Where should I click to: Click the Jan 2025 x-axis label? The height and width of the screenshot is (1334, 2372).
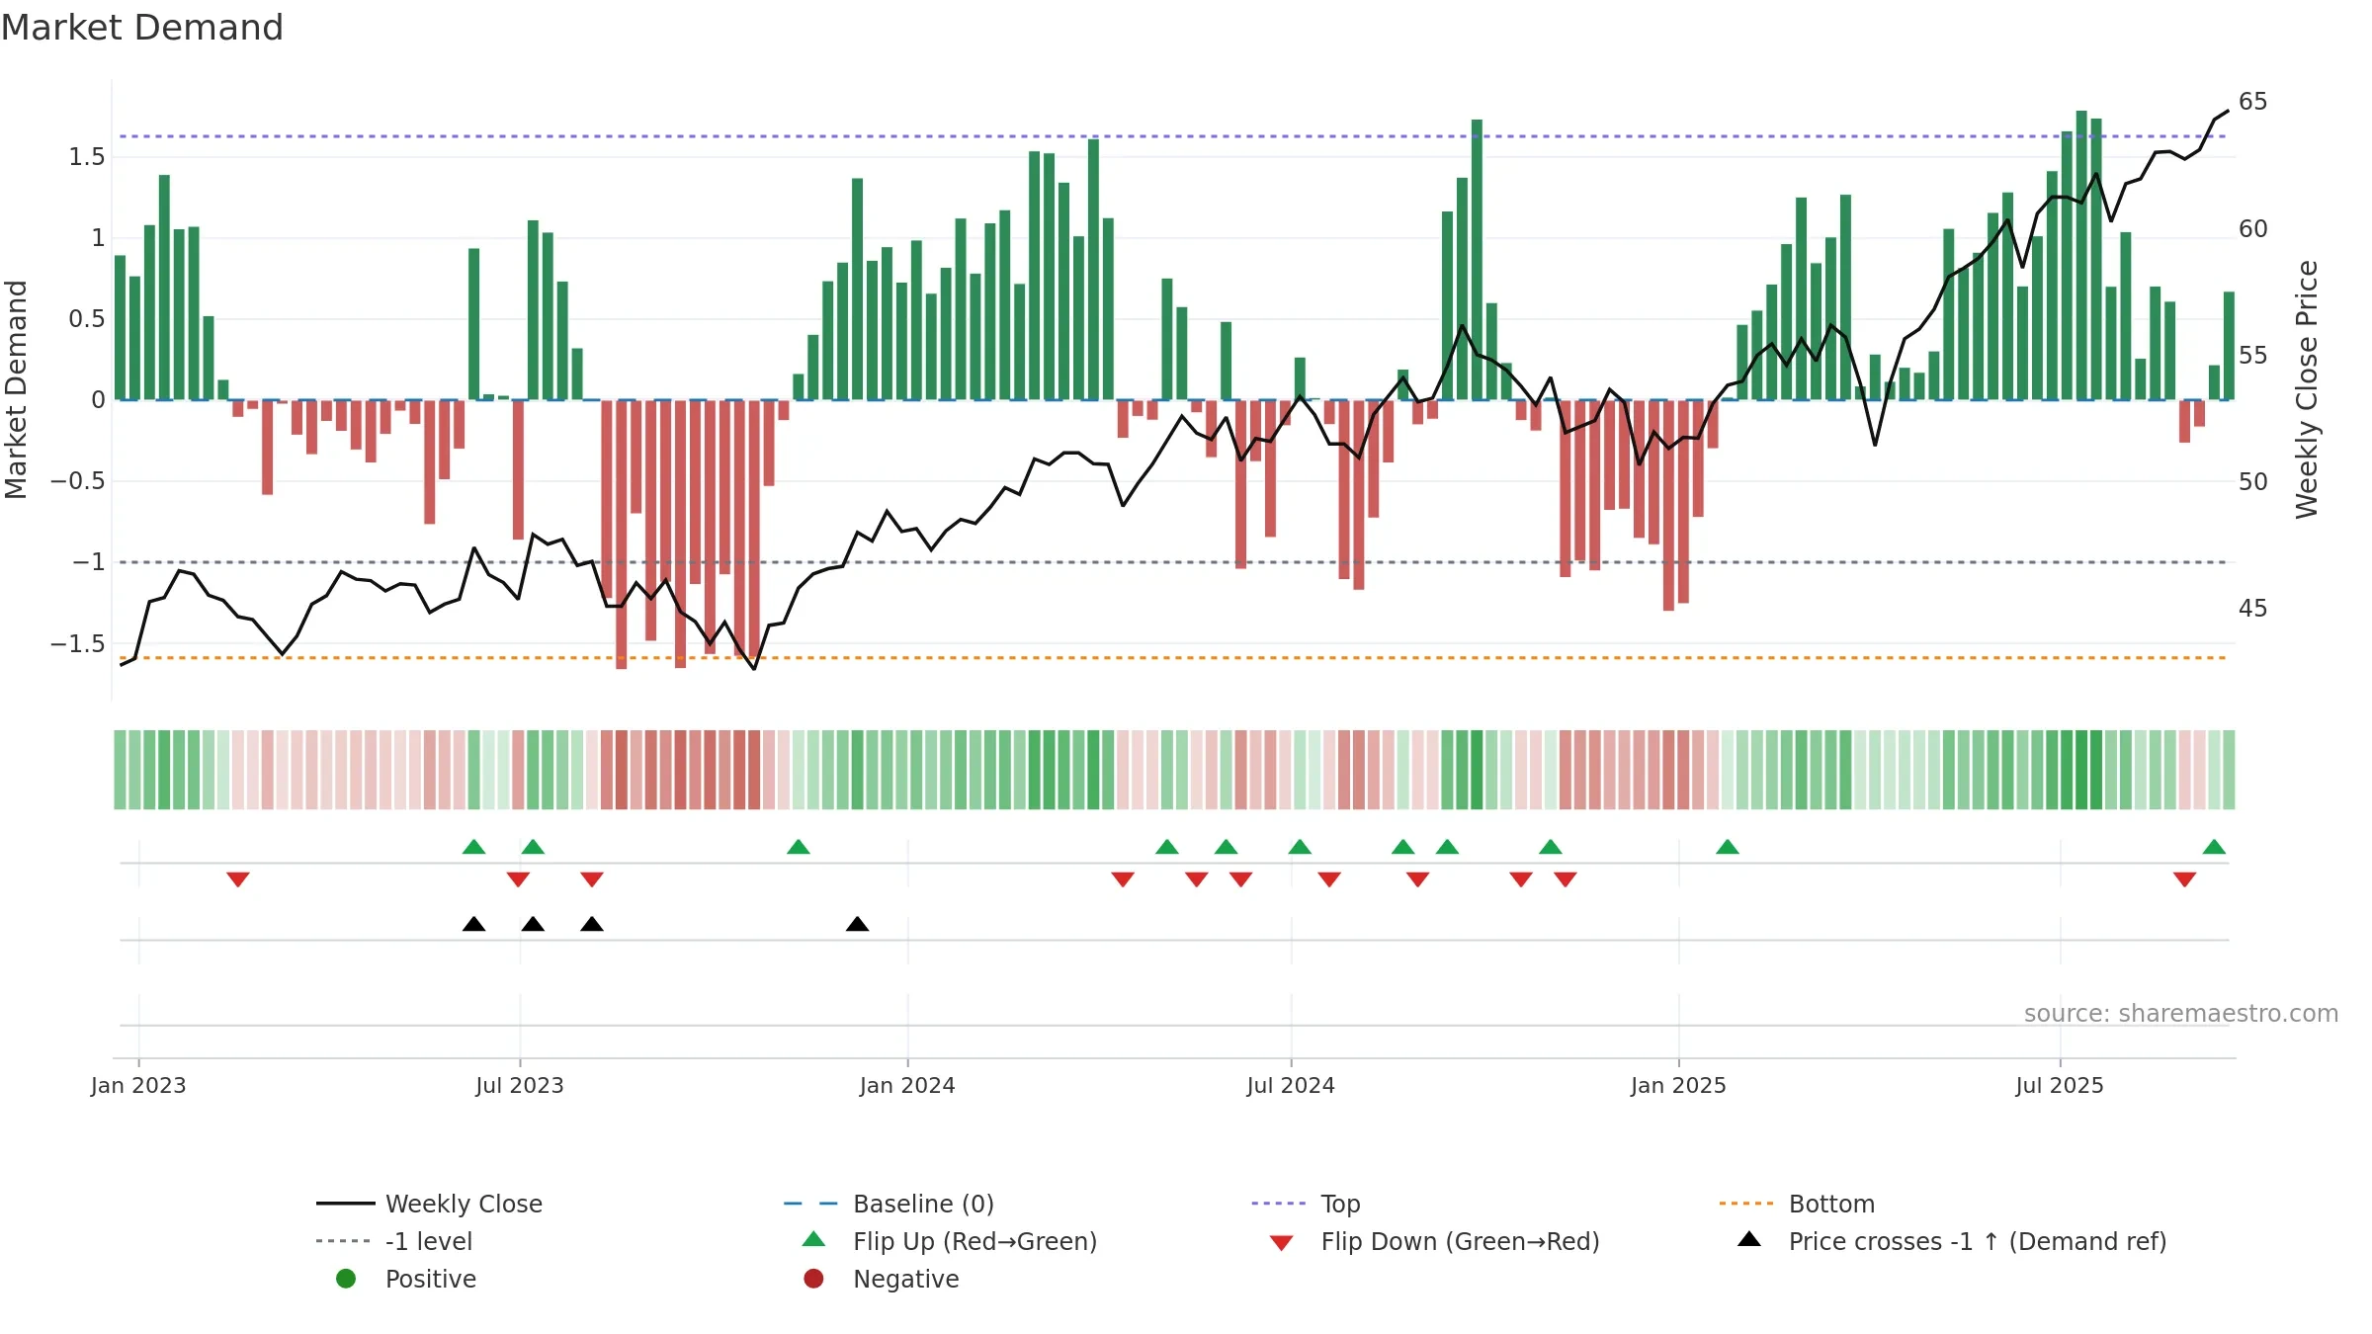[1678, 1085]
